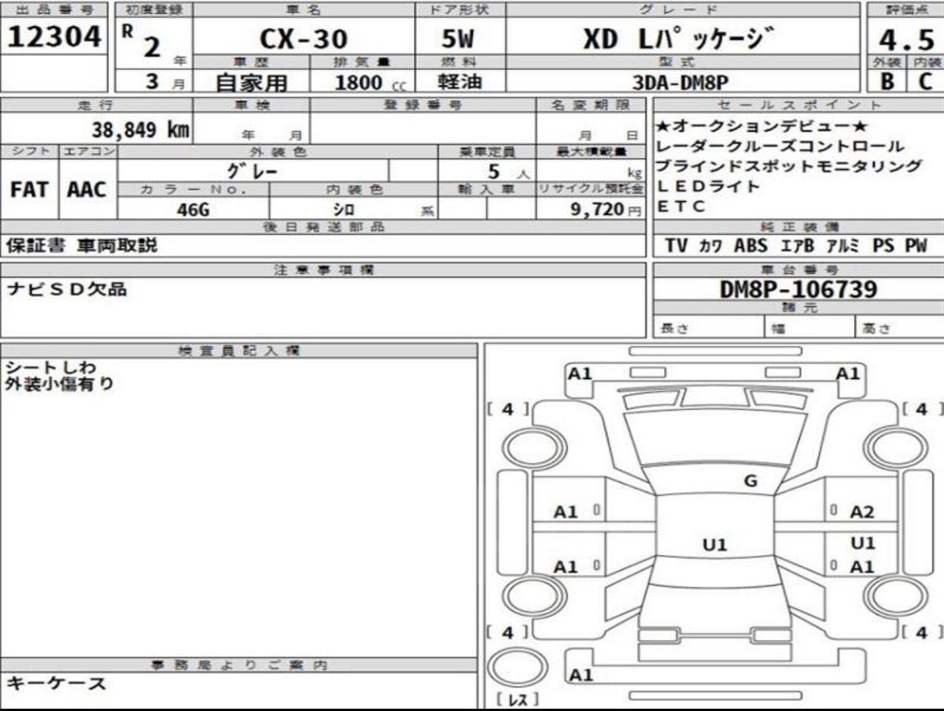Select 出品番号 header label

click(x=53, y=9)
